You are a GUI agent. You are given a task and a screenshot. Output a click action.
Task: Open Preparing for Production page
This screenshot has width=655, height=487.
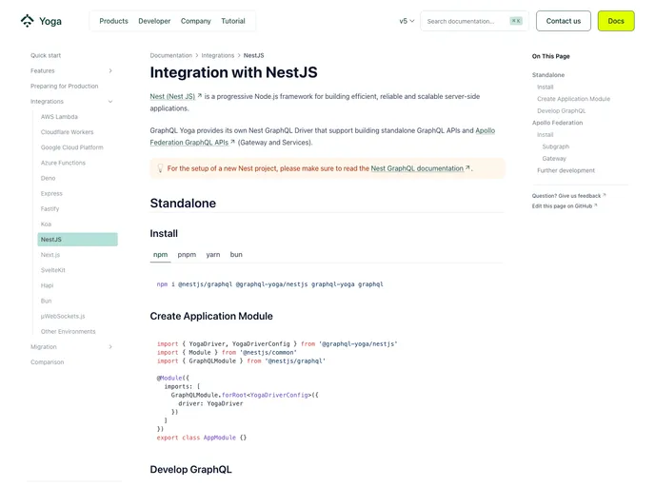click(65, 86)
